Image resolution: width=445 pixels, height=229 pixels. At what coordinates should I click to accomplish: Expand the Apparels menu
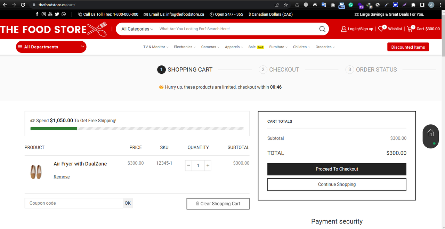click(x=234, y=47)
